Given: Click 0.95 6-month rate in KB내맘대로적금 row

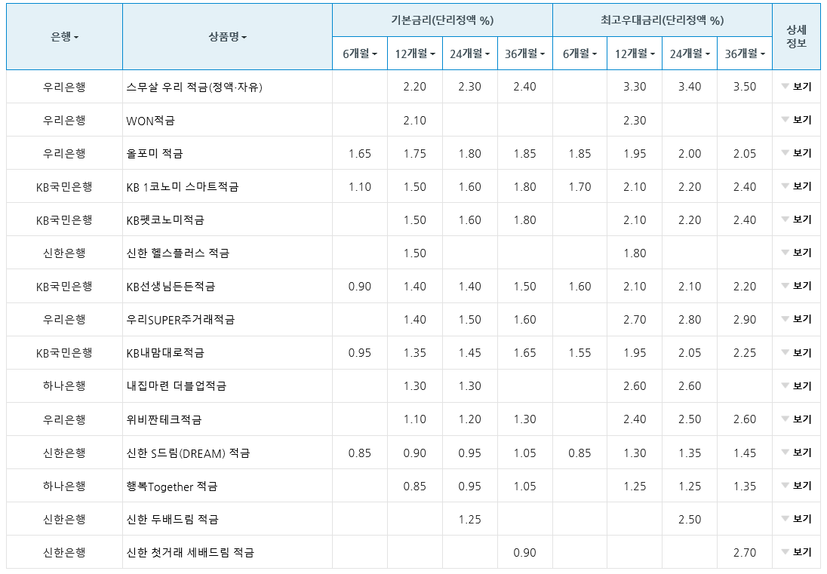Looking at the screenshot, I should [x=360, y=353].
